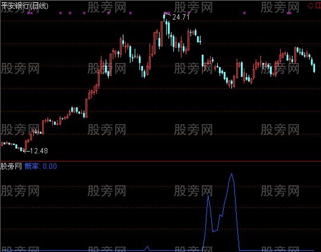Viewport: 321px width, 252px height.
Task: Click the red diamond icon at chart corner
Action: 310,6
